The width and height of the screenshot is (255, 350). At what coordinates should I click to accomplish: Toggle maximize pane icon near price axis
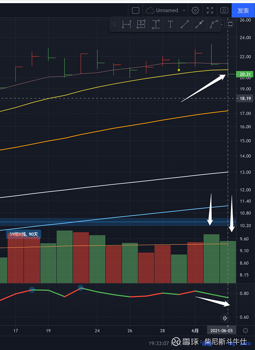tap(230, 24)
